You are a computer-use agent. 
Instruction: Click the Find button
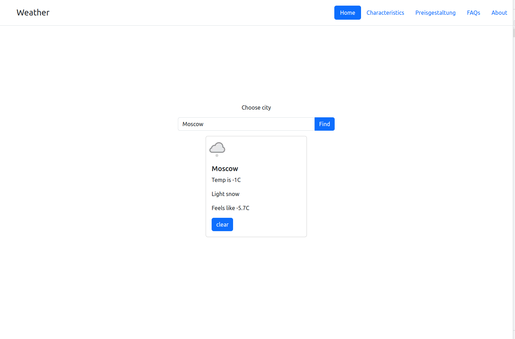pos(324,124)
